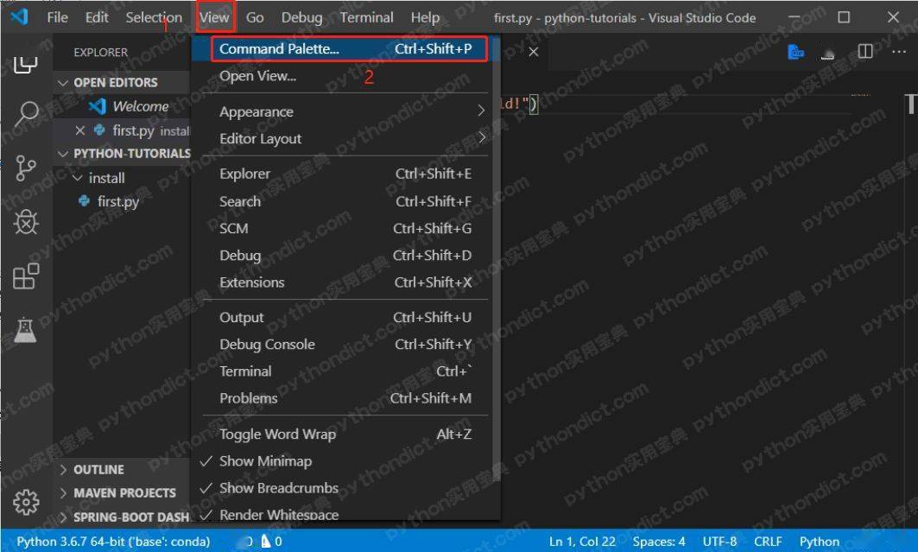The image size is (918, 552).
Task: Click the View menu scrollbar
Action: [x=497, y=257]
